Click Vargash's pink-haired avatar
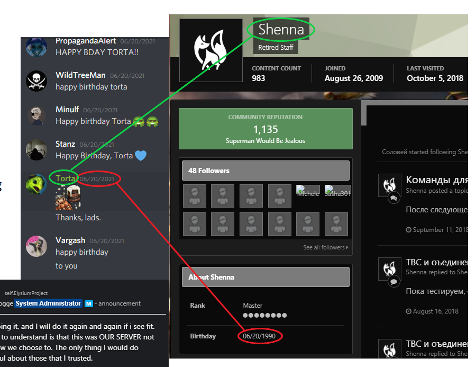Screen dimensions: 476x367 (x=36, y=246)
